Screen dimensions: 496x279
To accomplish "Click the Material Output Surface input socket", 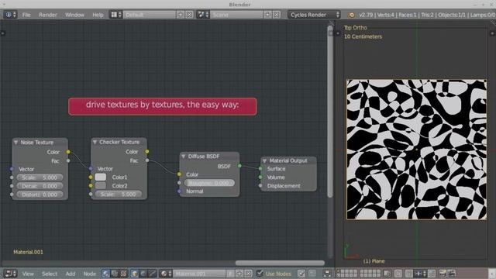I will tap(260, 169).
